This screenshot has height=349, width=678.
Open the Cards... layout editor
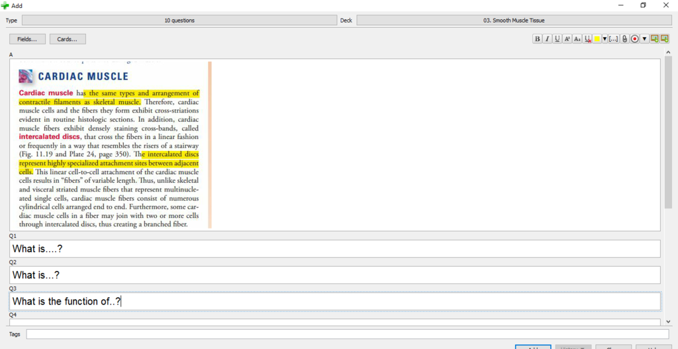[67, 39]
